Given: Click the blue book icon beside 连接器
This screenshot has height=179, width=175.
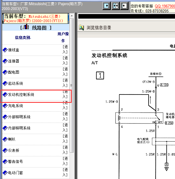Looking at the screenshot, I should (5, 61).
